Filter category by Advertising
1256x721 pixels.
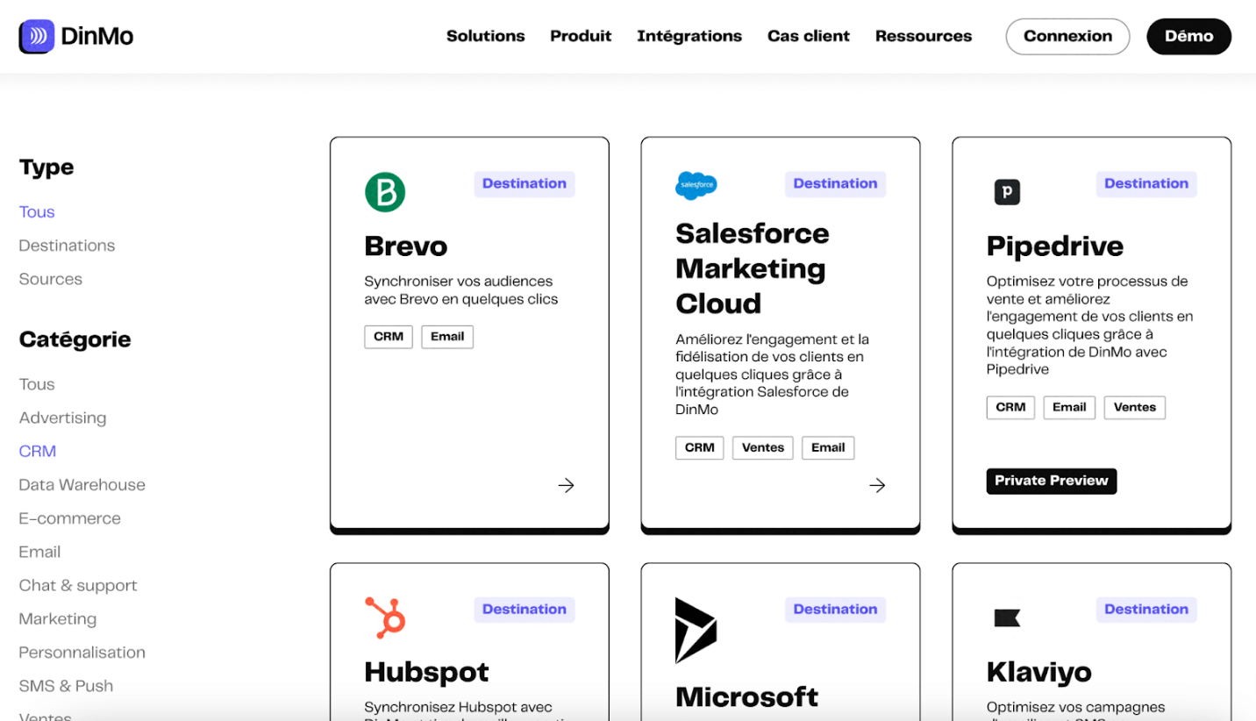(x=62, y=418)
